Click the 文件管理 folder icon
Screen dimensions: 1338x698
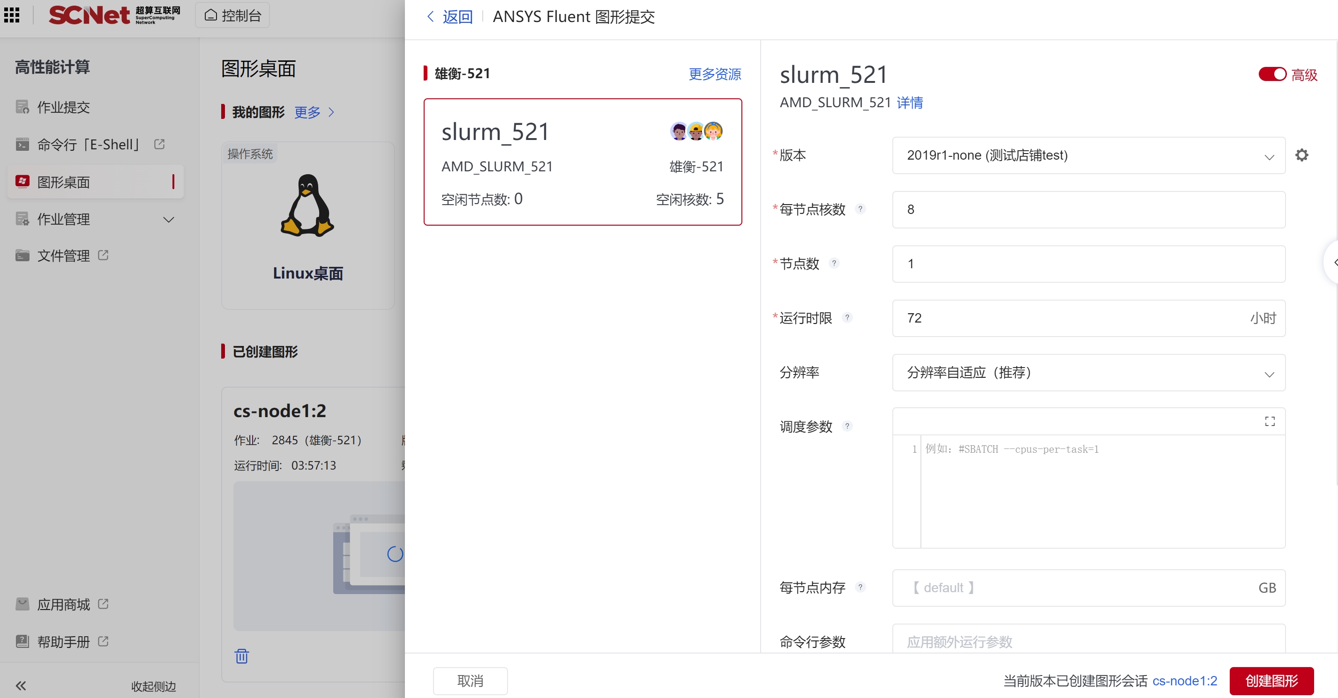click(22, 255)
